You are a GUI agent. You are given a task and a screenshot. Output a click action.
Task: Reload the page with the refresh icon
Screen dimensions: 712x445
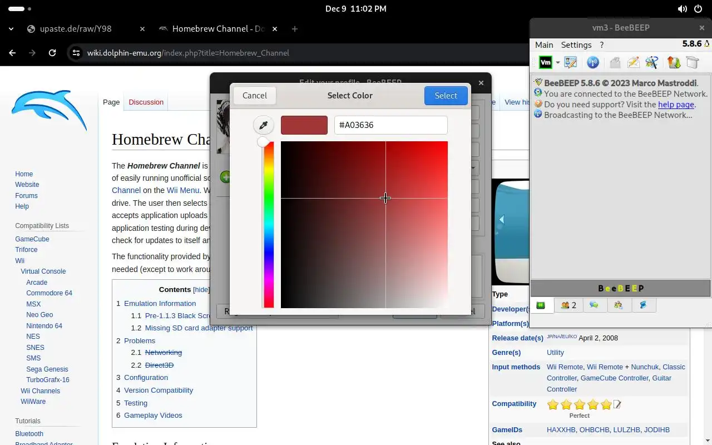52,53
